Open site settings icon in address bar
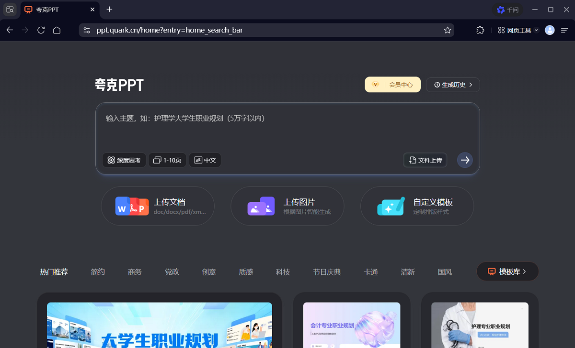Screen dimensions: 575x348 pos(87,30)
